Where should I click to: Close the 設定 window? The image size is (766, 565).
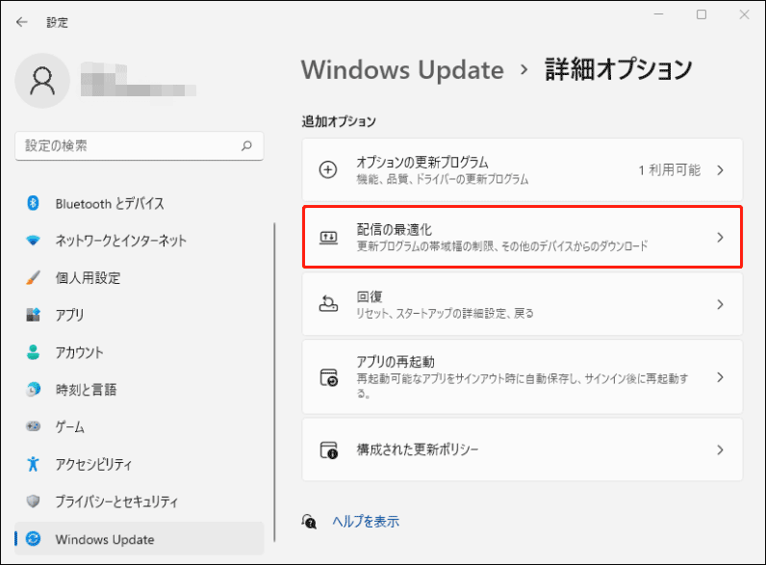(744, 14)
